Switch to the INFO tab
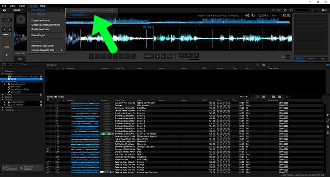330x177 pixels. pyautogui.click(x=322, y=59)
